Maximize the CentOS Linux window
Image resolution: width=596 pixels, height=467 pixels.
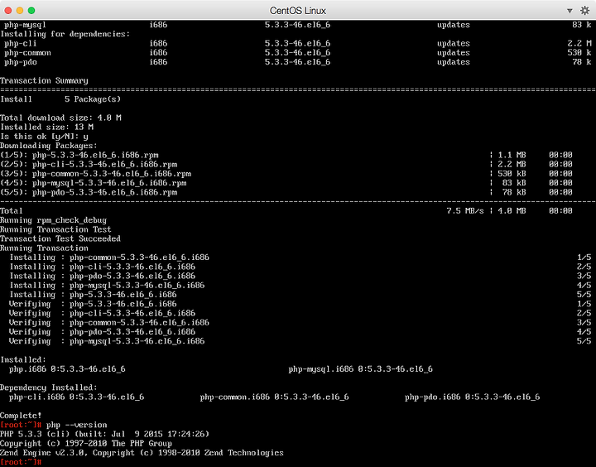tap(31, 10)
